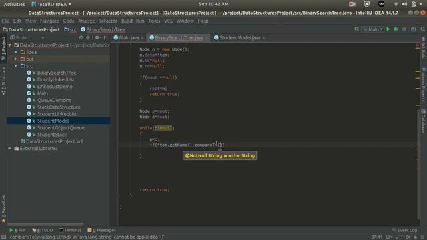
Task: Open Project Structure toolbar icon
Action: [x=414, y=29]
